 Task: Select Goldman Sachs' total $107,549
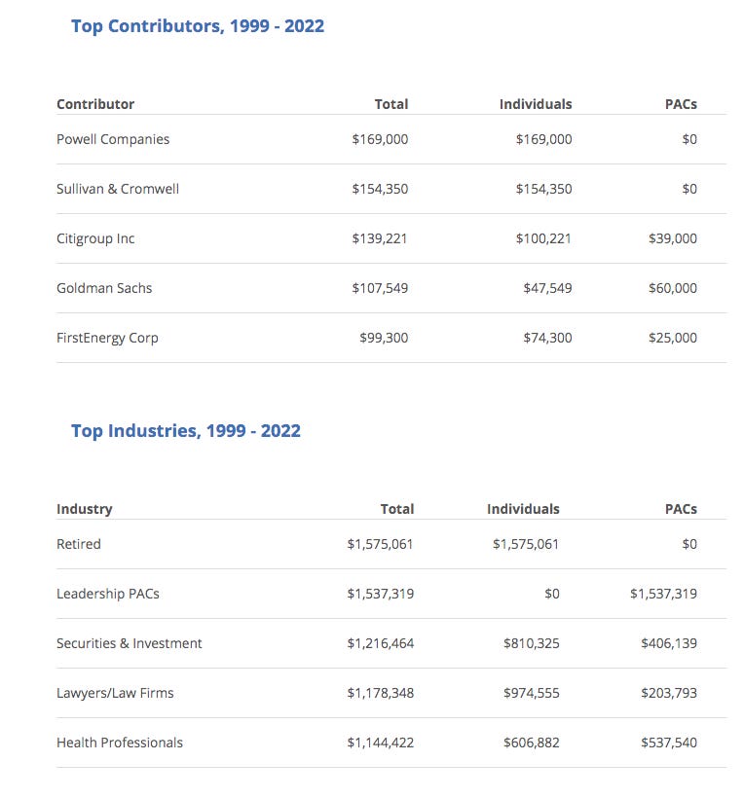(x=380, y=288)
